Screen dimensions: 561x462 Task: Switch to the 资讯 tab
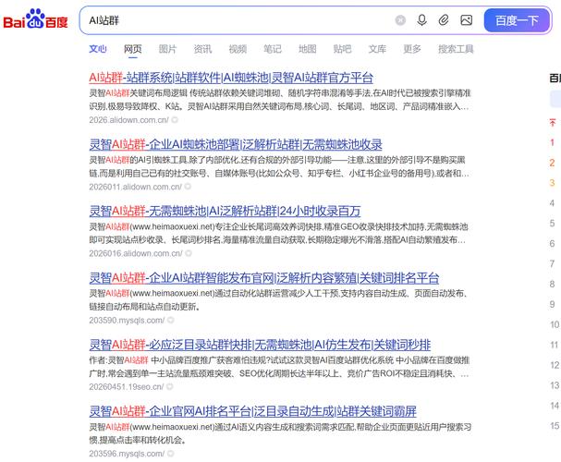click(202, 49)
